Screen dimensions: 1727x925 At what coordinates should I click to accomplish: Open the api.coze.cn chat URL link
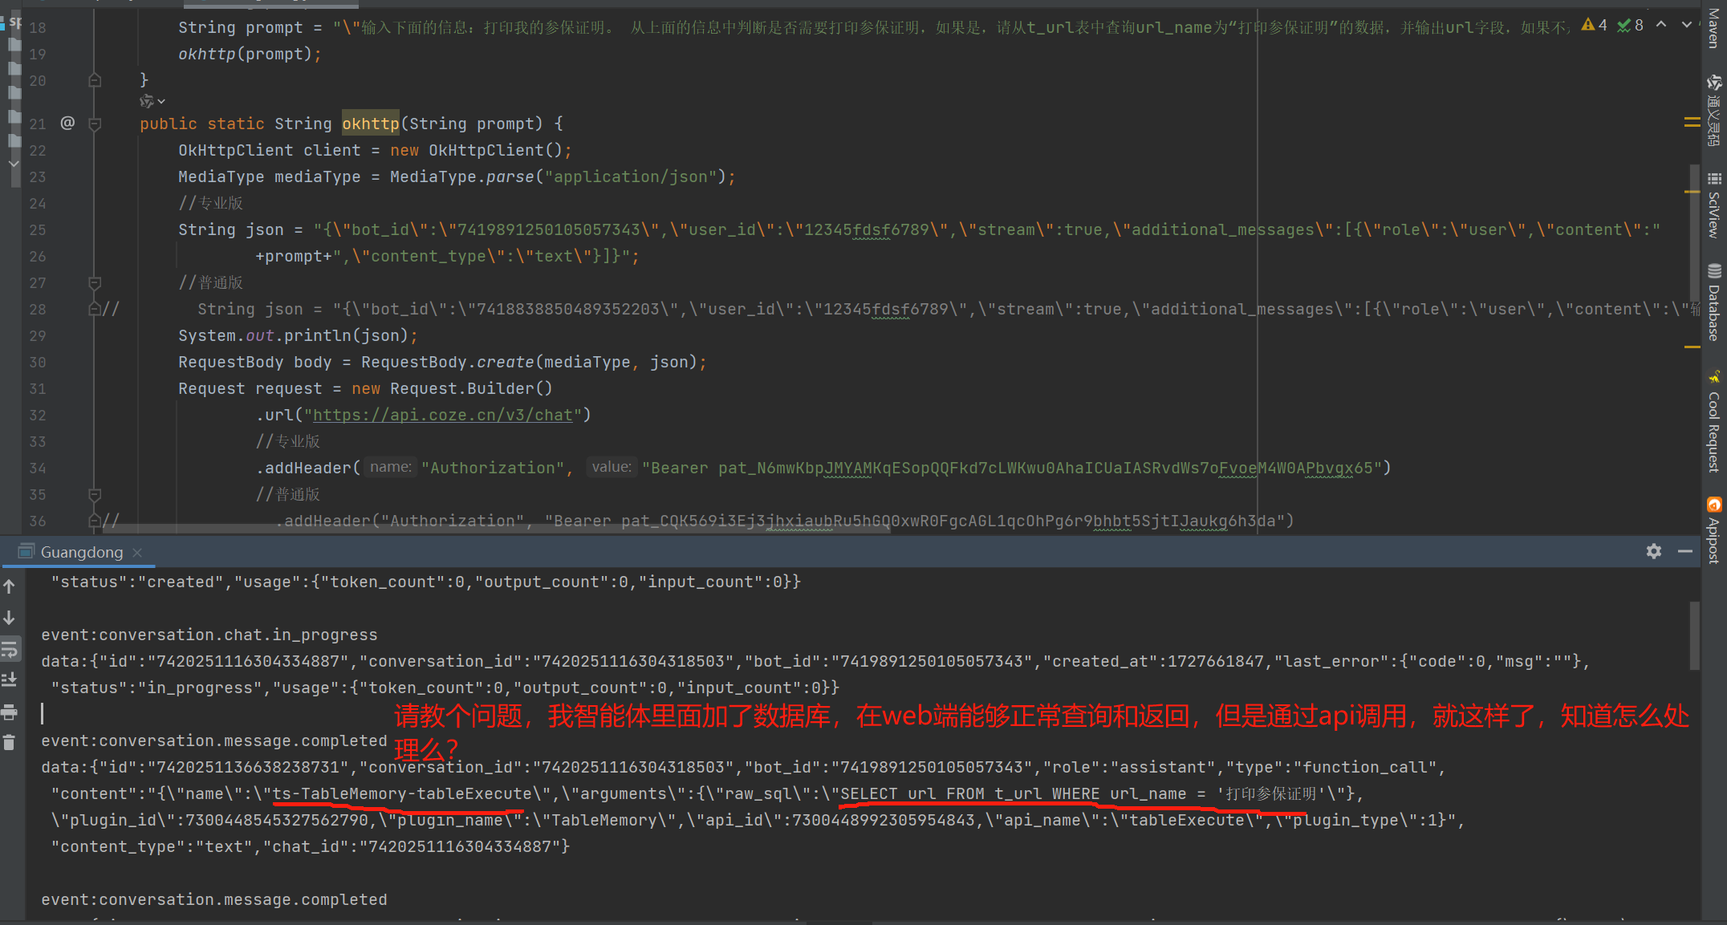pyautogui.click(x=442, y=415)
